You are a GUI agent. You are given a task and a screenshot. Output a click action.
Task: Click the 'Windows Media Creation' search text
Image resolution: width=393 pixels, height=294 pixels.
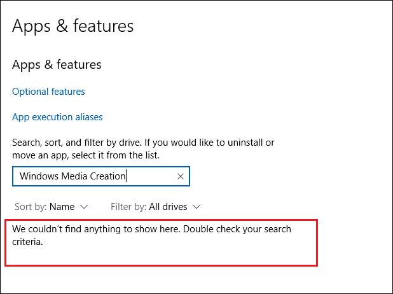click(72, 176)
